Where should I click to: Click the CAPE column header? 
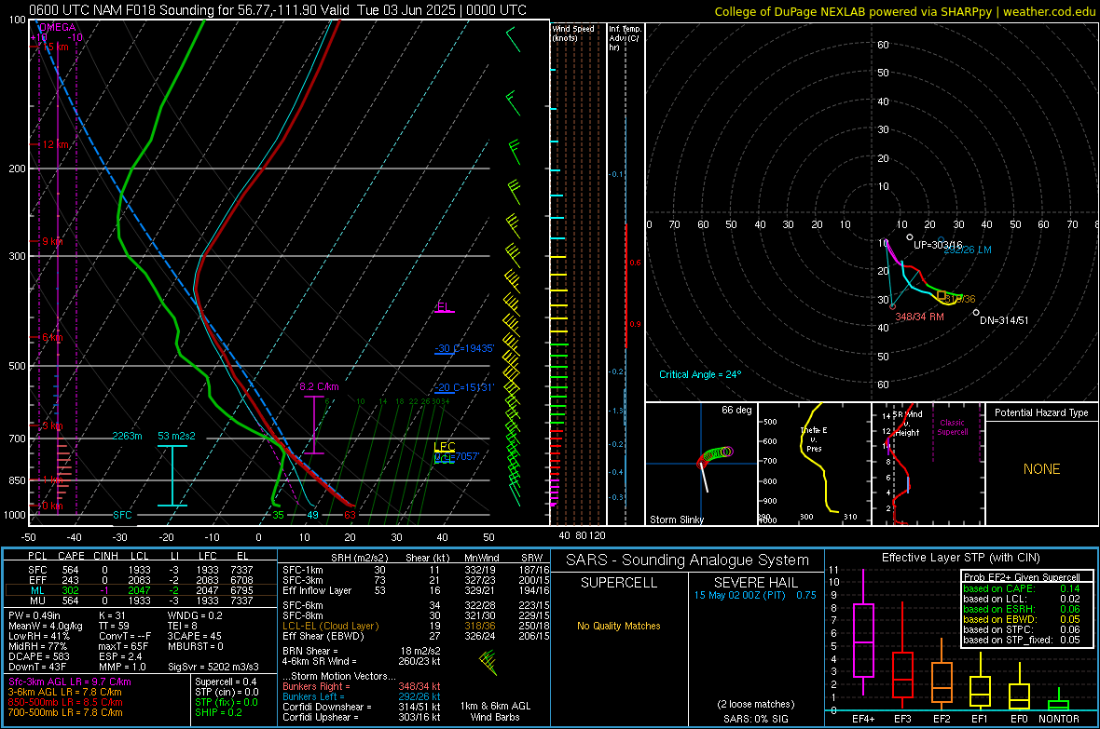71,556
